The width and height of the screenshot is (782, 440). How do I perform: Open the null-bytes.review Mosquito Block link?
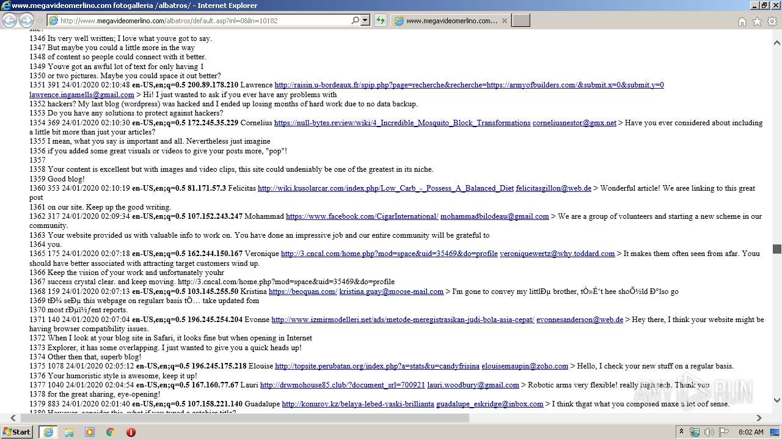(402, 123)
